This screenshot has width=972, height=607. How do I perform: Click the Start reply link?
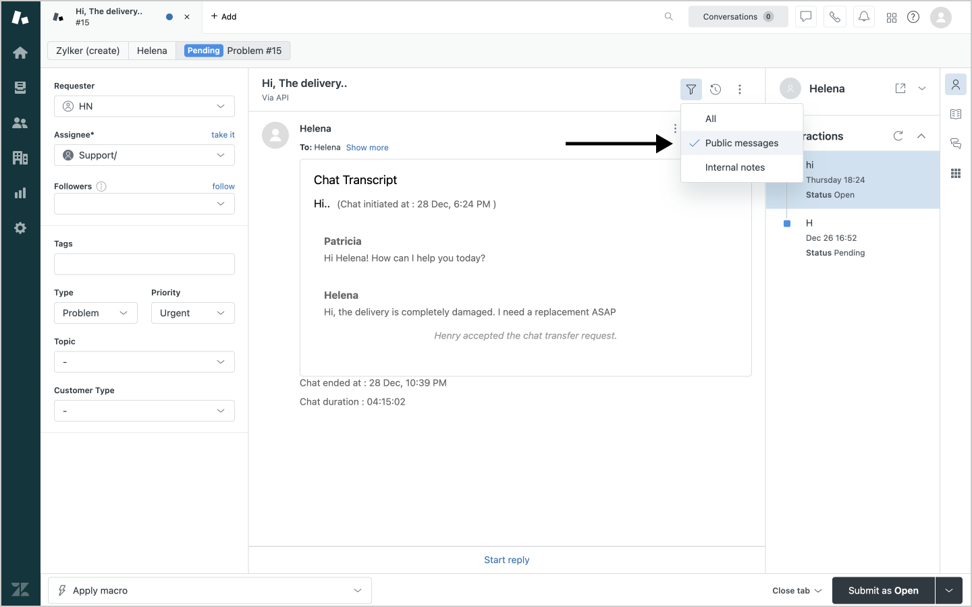tap(506, 560)
